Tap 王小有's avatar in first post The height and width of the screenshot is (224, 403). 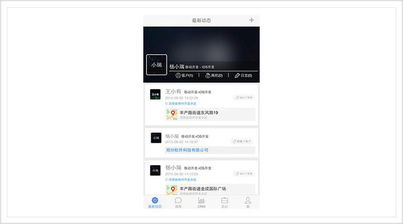point(156,95)
